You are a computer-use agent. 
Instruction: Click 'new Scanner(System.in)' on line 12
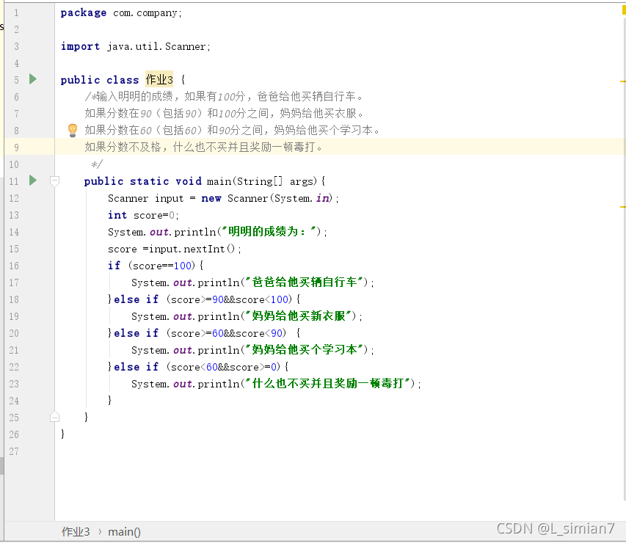coord(266,198)
